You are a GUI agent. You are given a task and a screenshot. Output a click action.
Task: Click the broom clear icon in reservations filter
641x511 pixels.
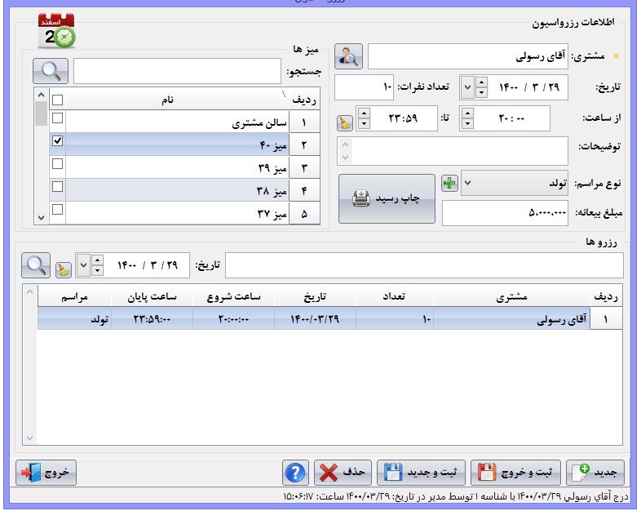[x=64, y=268]
